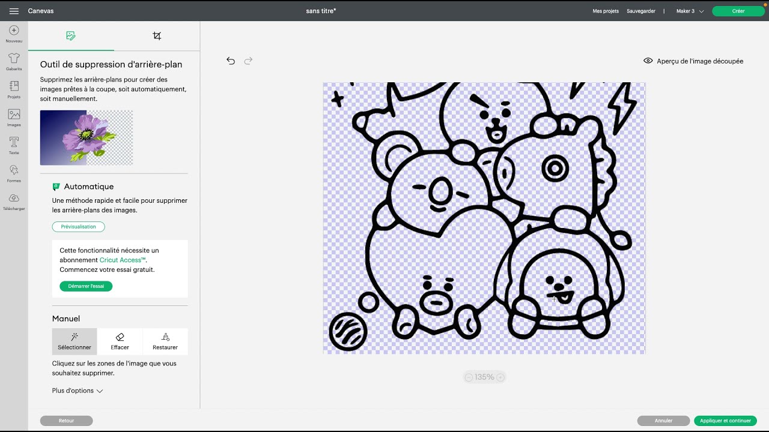Open the Gabarits templates panel
The image size is (769, 432).
[14, 61]
